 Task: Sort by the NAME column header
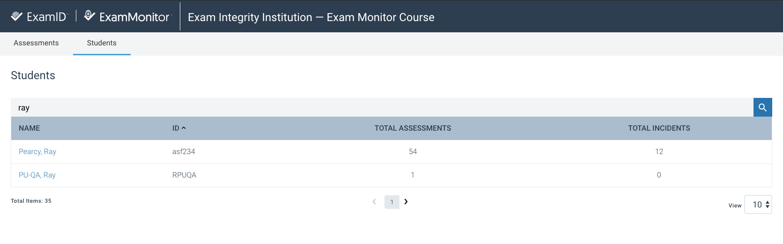30,128
